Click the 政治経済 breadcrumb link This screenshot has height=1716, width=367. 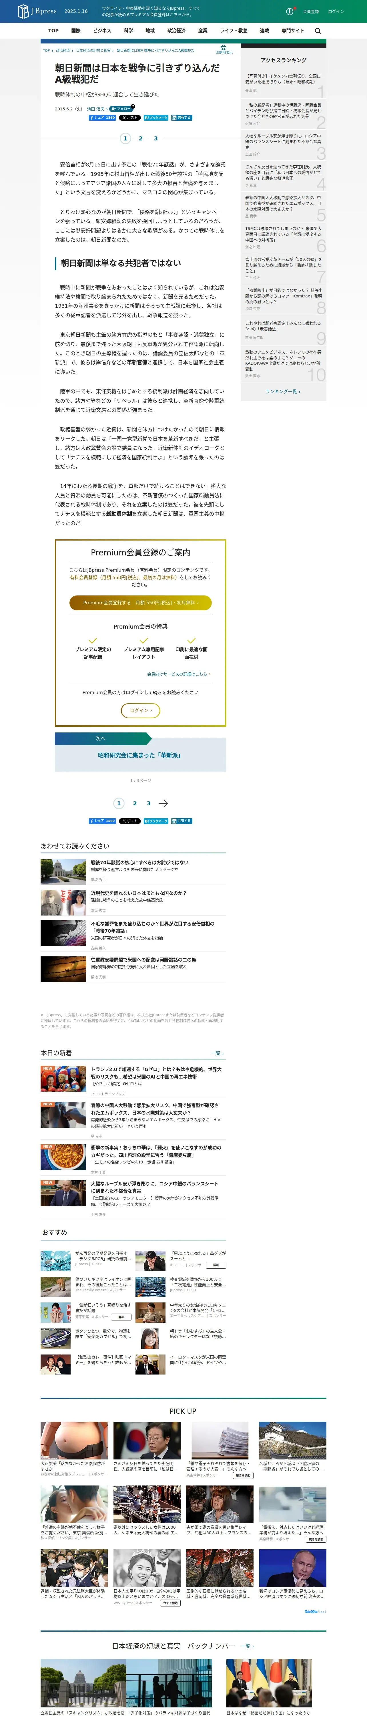pyautogui.click(x=63, y=50)
